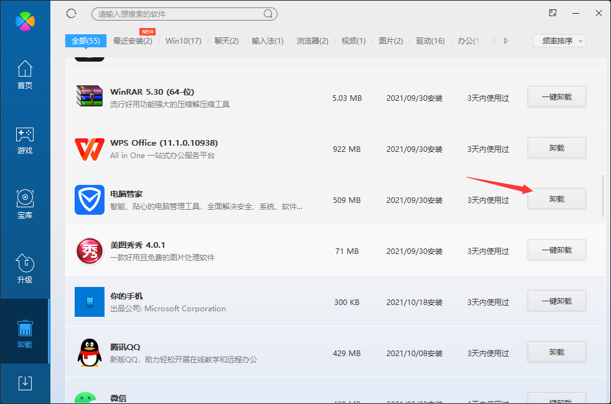Open the 首页 home section

click(x=25, y=75)
